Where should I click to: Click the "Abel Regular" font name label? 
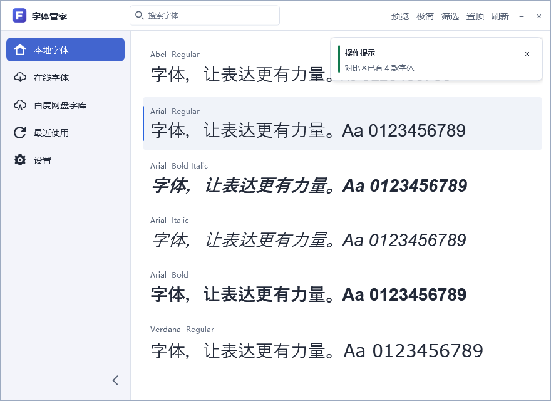coord(175,55)
